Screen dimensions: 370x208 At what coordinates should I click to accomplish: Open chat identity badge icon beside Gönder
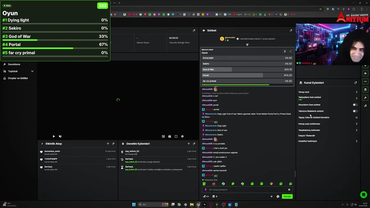pyautogui.click(x=278, y=196)
